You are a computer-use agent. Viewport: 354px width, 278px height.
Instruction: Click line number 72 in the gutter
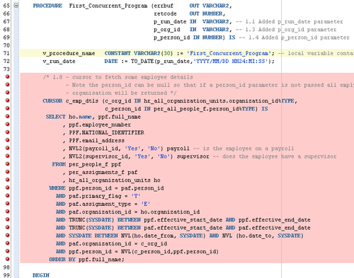pos(6,62)
